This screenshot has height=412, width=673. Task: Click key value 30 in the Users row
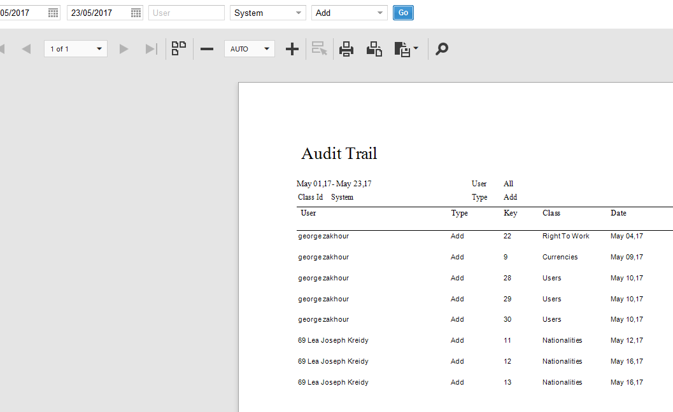(507, 319)
